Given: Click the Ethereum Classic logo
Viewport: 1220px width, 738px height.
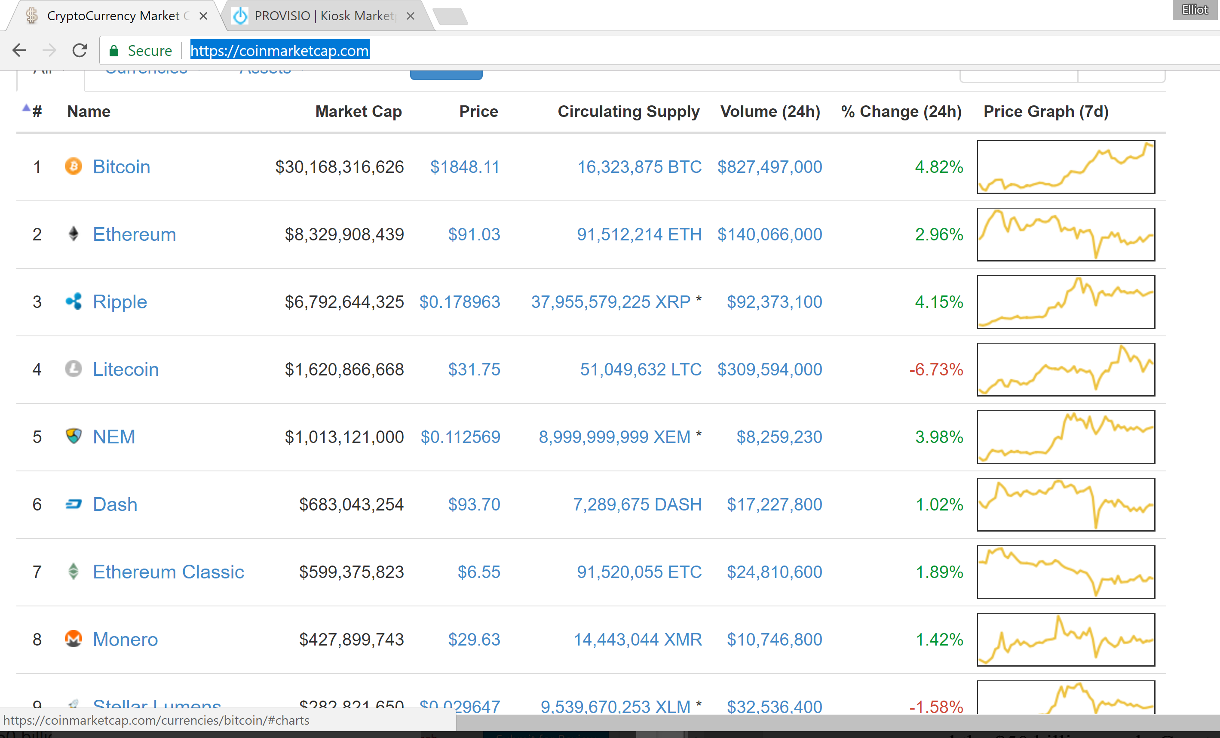Looking at the screenshot, I should coord(73,571).
